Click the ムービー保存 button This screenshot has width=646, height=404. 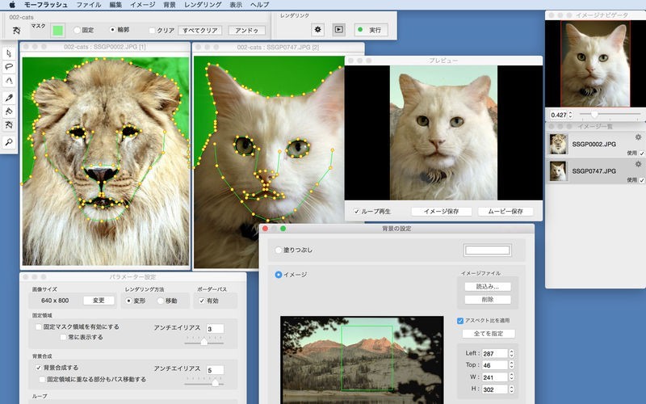[505, 212]
